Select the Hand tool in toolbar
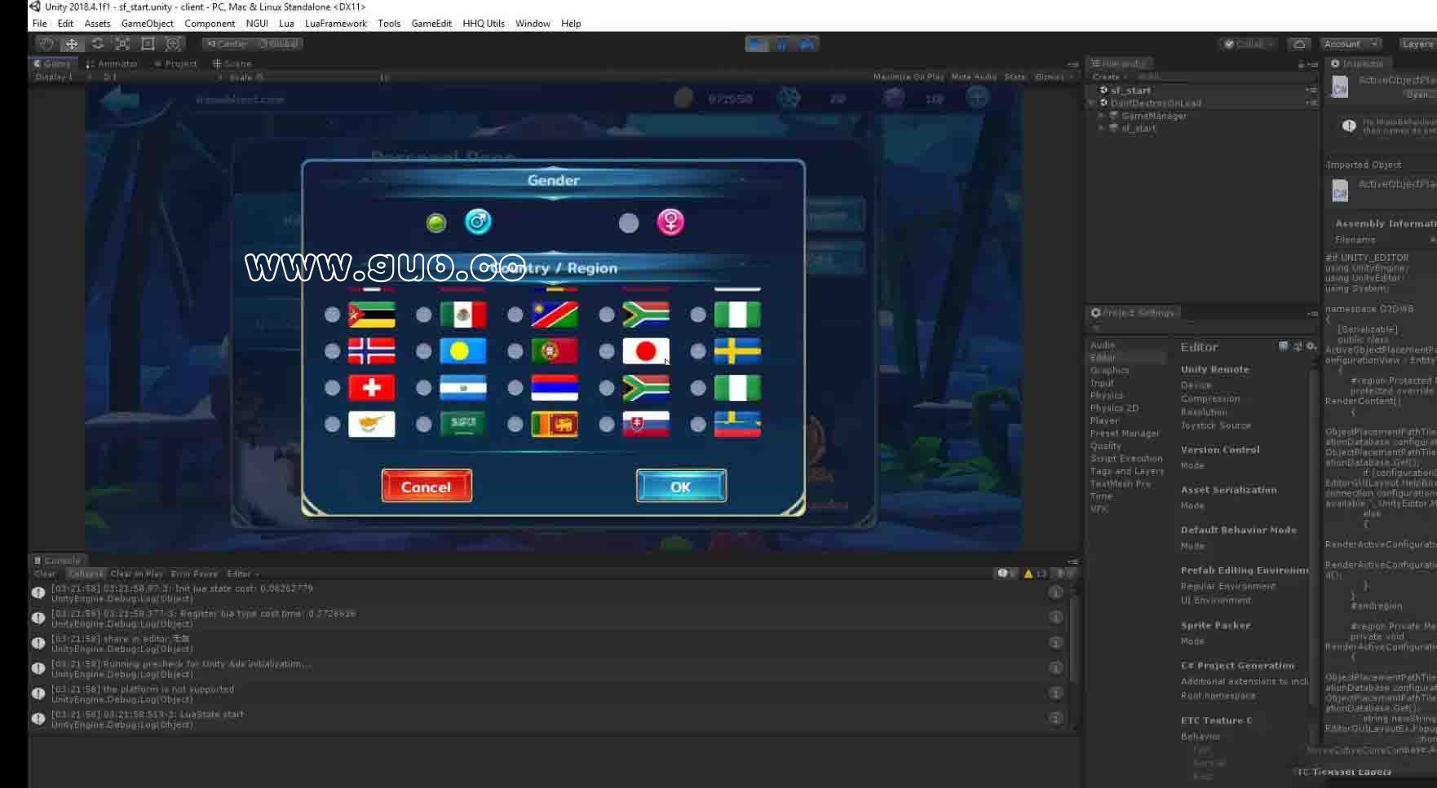Screen dimensions: 1437x788 (46, 44)
